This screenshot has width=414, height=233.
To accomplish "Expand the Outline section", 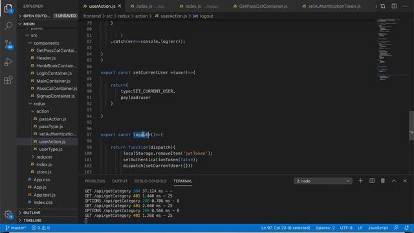I will coord(47,213).
